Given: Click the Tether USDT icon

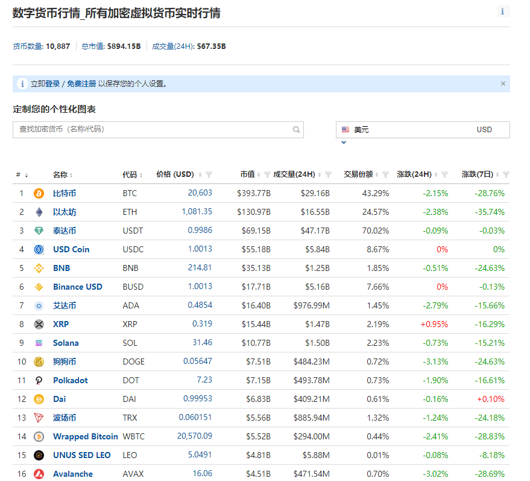Looking at the screenshot, I should (39, 231).
